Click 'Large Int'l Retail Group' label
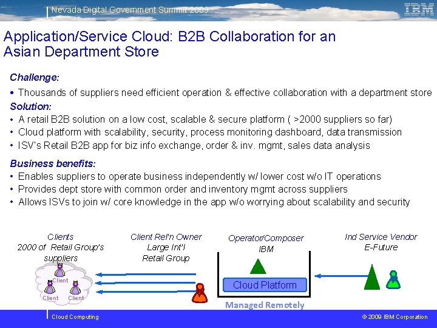 166,253
